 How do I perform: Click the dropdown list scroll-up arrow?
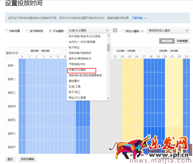coord(109,36)
